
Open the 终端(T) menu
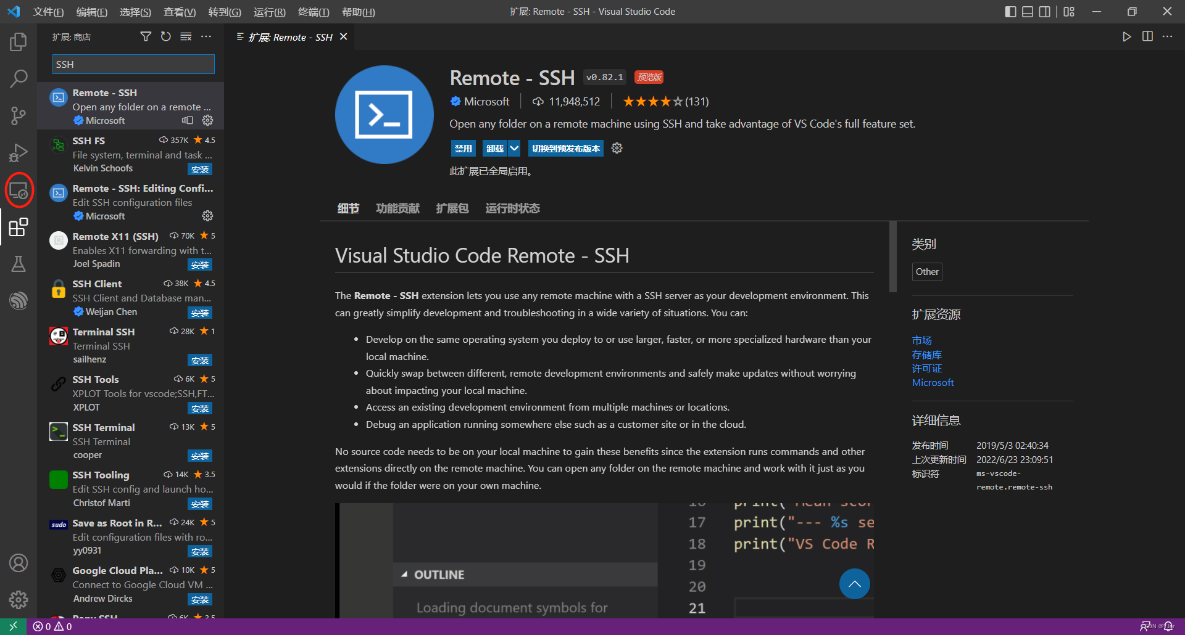[x=314, y=12]
